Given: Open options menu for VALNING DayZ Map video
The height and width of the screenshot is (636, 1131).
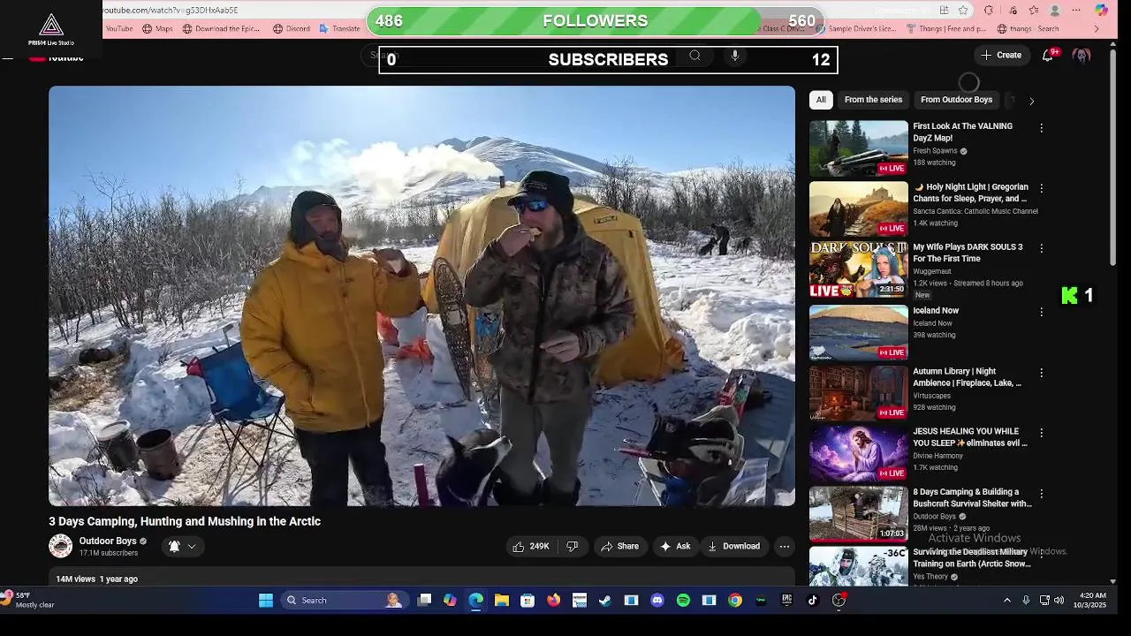Looking at the screenshot, I should 1042,128.
